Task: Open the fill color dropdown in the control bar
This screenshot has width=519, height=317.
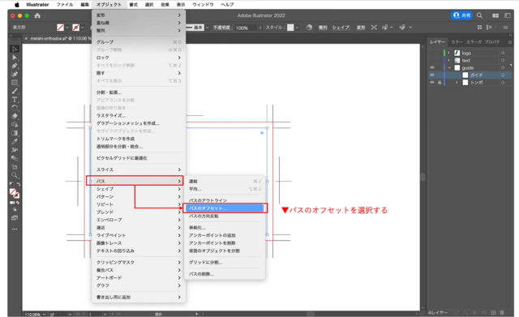Action: (67, 28)
